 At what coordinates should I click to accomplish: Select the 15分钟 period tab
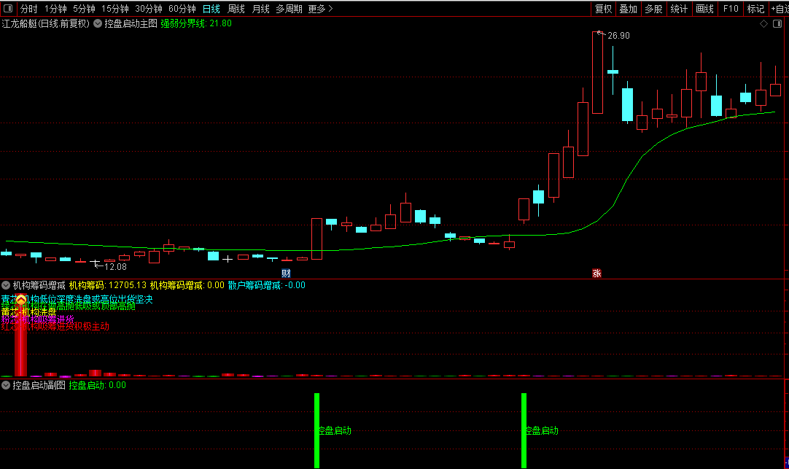115,9
